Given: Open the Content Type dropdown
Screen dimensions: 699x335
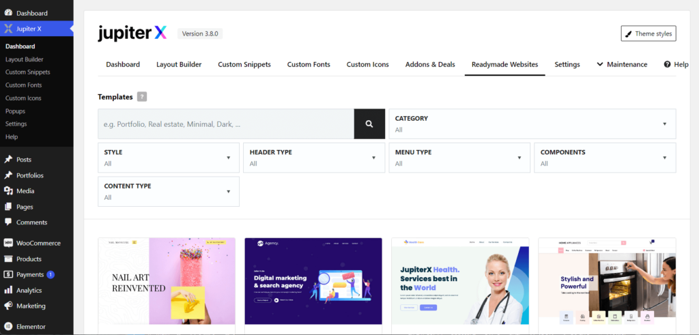Looking at the screenshot, I should pos(169,192).
